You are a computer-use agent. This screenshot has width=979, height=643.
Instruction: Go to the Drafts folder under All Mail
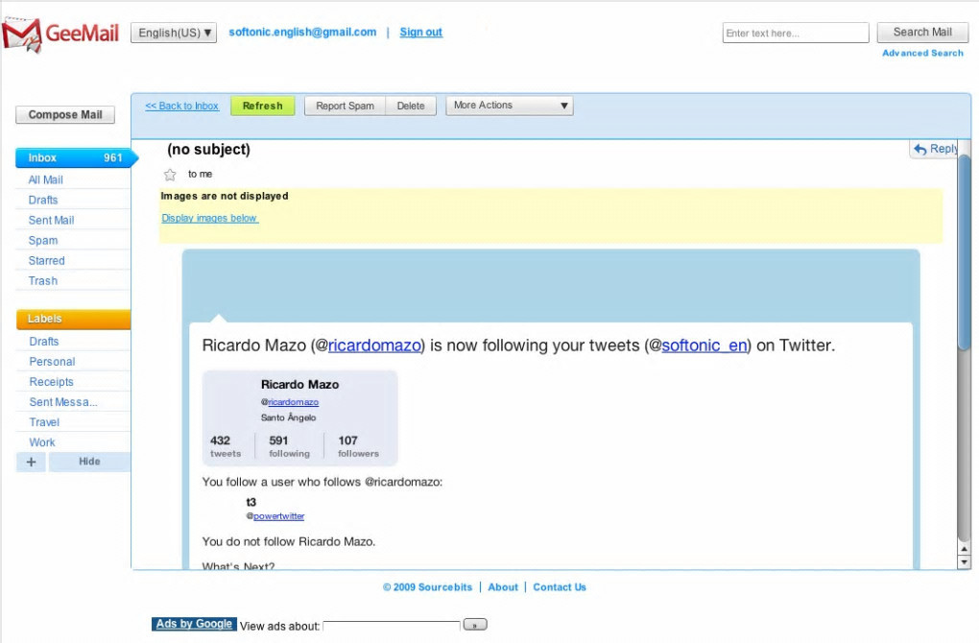pyautogui.click(x=43, y=200)
